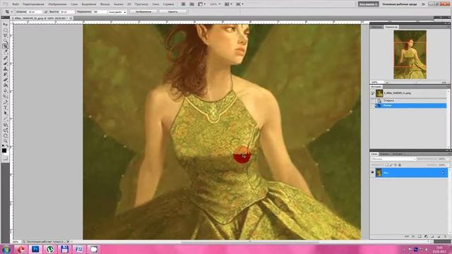Open layer opacity dropdown arrow

click(448, 159)
